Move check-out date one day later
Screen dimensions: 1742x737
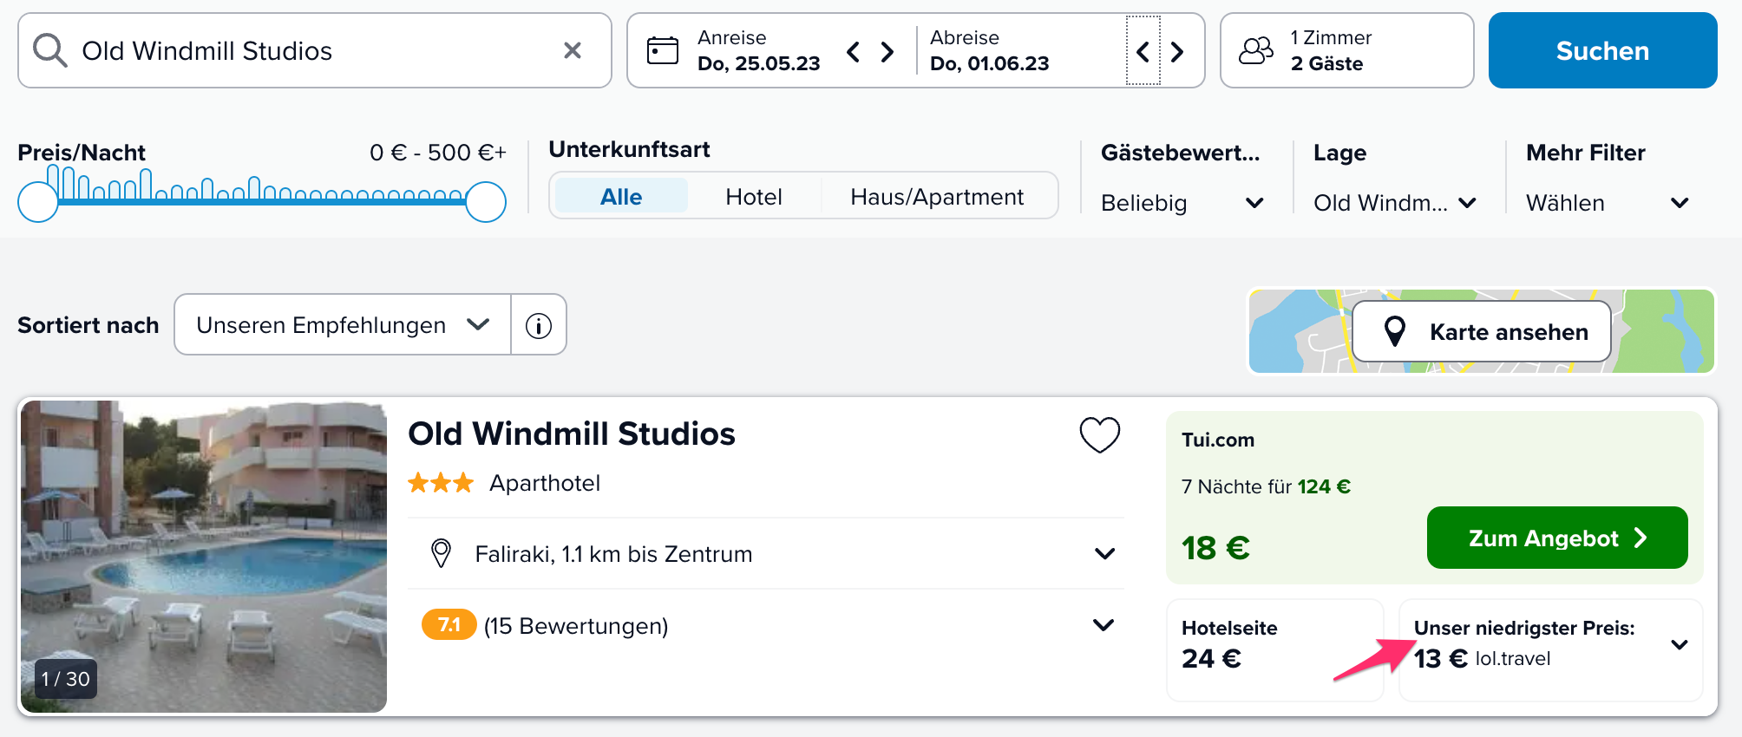tap(1177, 52)
